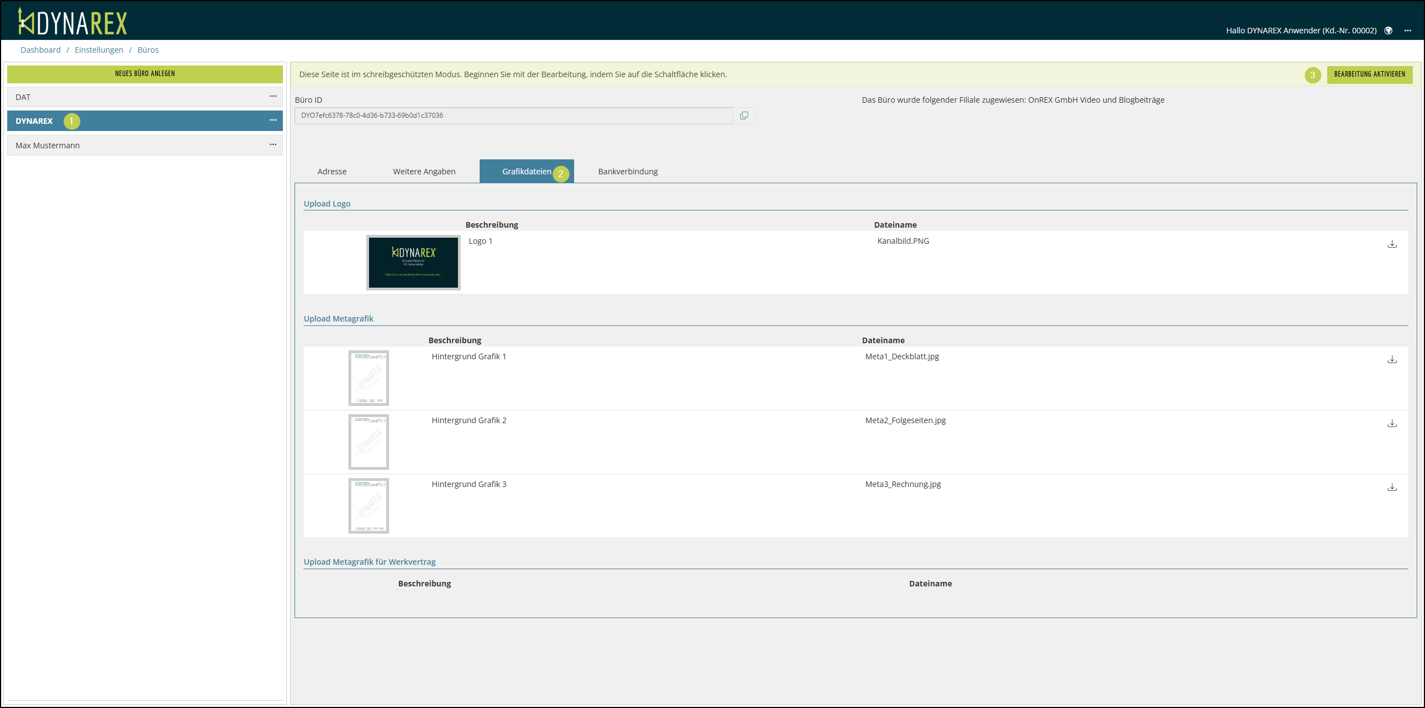The width and height of the screenshot is (1425, 708).
Task: Click the DYNAREX logo in the header
Action: 72,22
